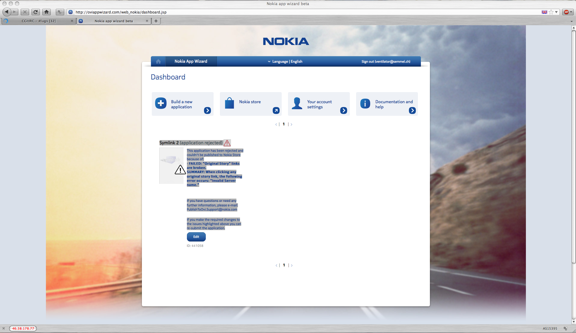Viewport: 576px width, 333px height.
Task: Click the Edit button for Symlink 2
Action: [x=196, y=237]
